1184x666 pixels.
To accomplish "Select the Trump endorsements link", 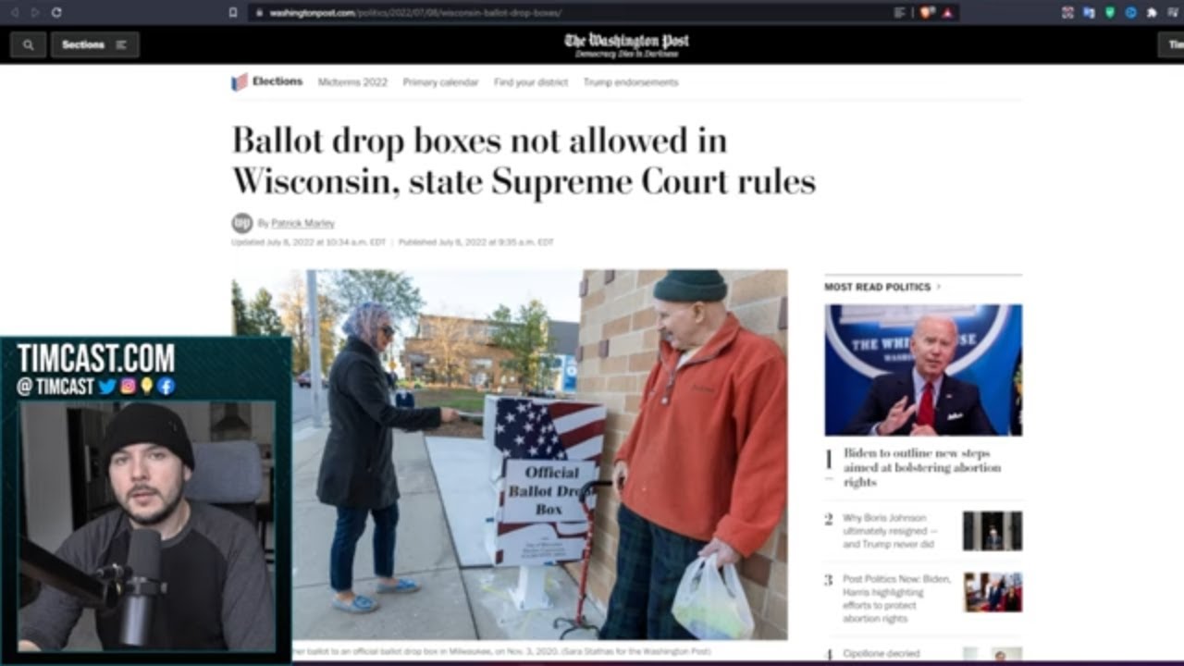I will pos(631,82).
